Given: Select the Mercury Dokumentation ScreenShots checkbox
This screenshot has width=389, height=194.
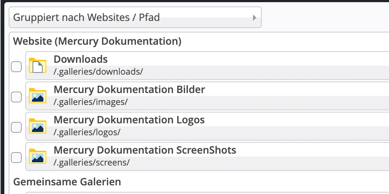Looking at the screenshot, I should (x=16, y=158).
